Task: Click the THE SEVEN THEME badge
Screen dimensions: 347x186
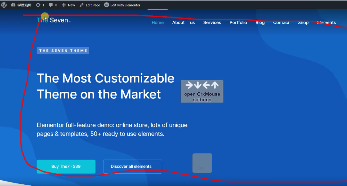Action: click(x=63, y=50)
